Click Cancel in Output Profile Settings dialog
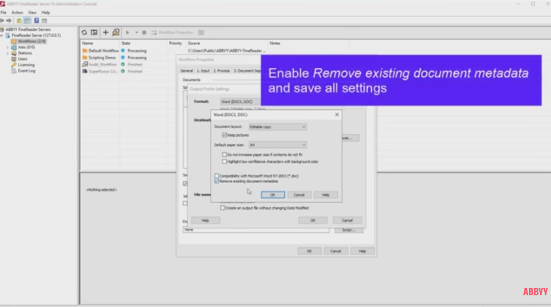Image resolution: width=551 pixels, height=307 pixels. 347,221
